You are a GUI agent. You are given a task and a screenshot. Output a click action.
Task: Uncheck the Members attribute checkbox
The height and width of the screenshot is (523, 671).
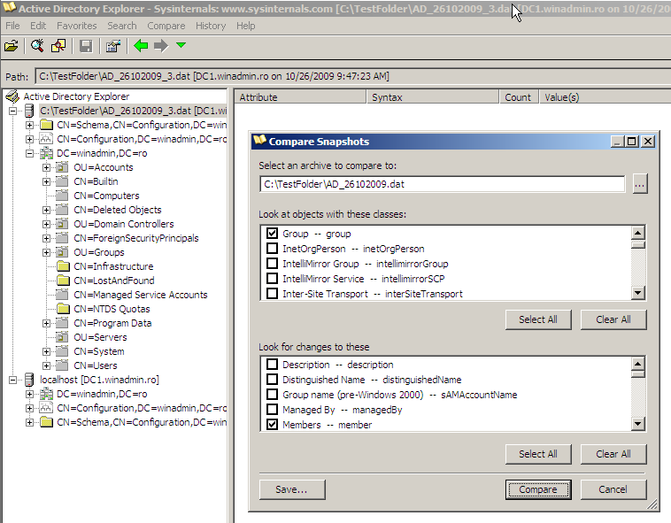(272, 424)
